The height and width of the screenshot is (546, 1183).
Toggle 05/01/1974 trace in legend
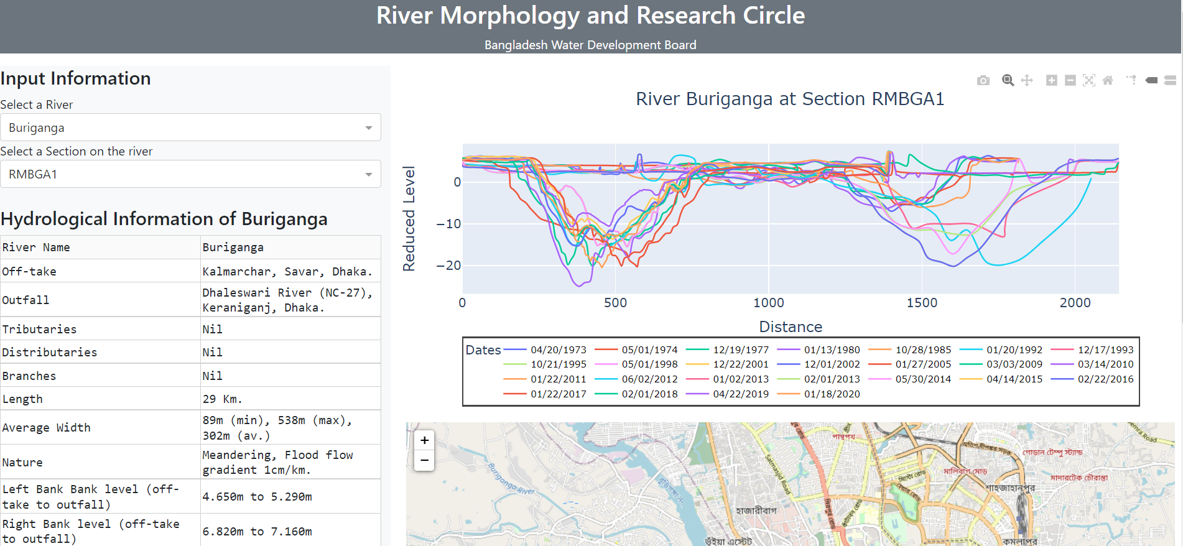(x=636, y=350)
